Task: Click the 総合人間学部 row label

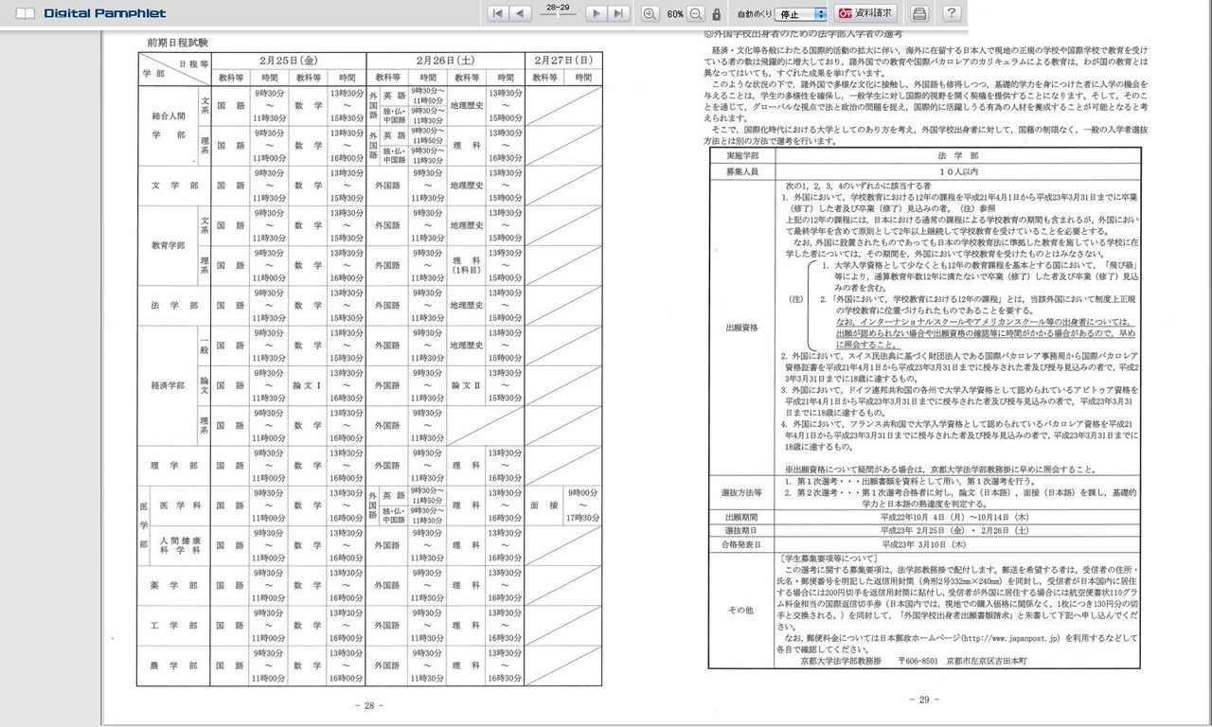Action: coord(168,126)
